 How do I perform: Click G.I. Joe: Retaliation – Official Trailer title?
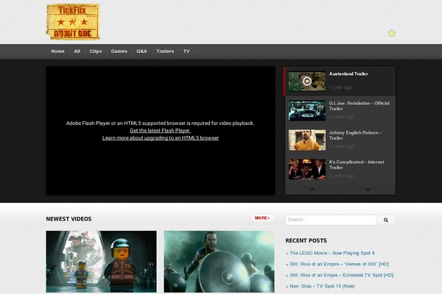point(359,106)
